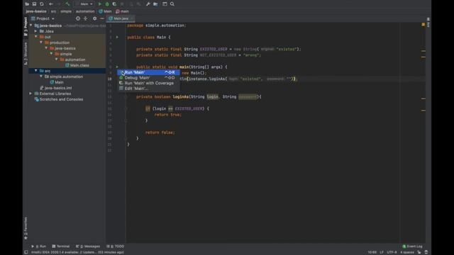
Task: Open the Project view dropdown
Action: click(43, 18)
